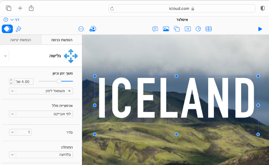The height and width of the screenshot is (165, 269).
Task: Open the privacy shield icon in Safari
Action: pyautogui.click(x=262, y=8)
